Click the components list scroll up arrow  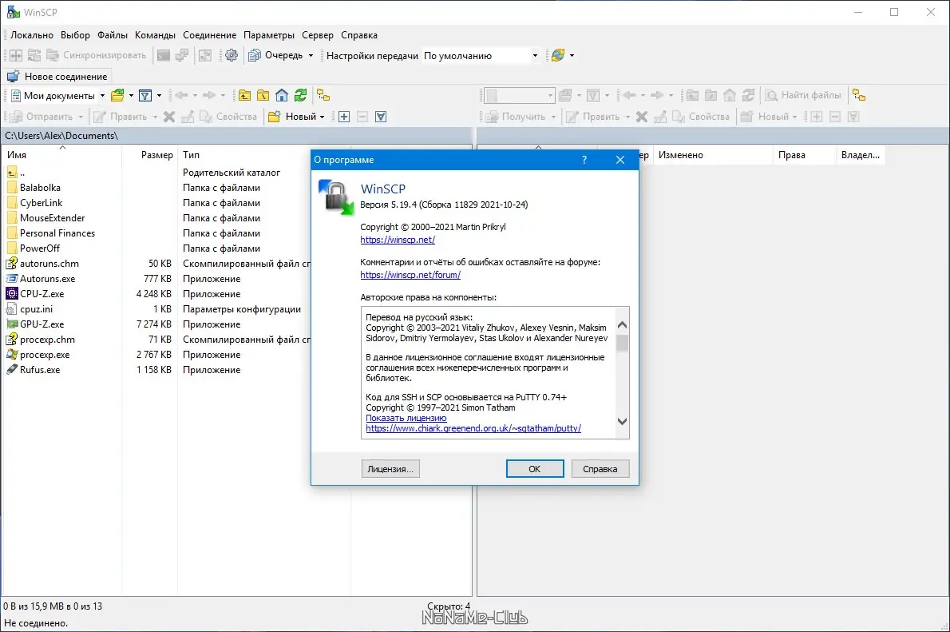(x=622, y=325)
